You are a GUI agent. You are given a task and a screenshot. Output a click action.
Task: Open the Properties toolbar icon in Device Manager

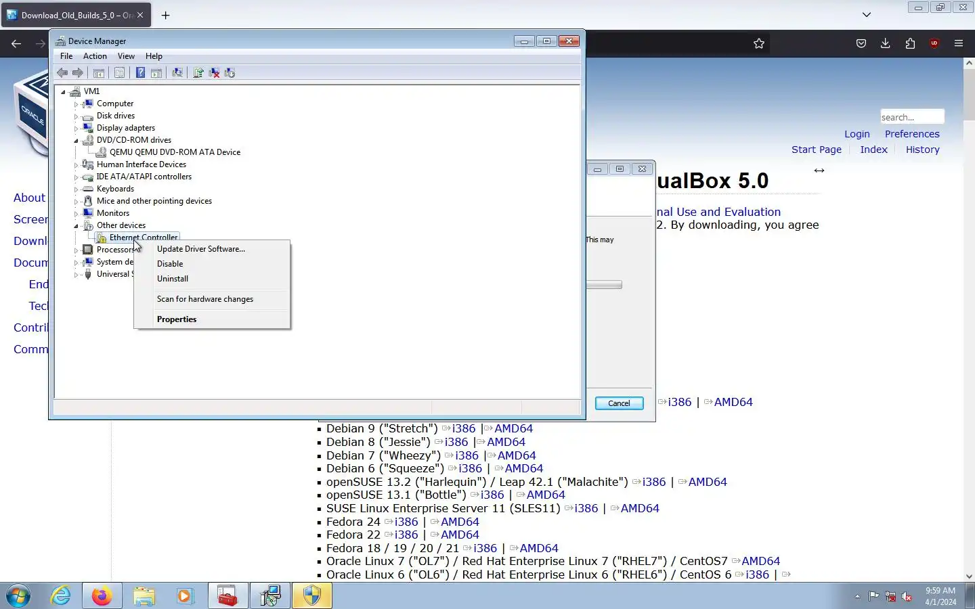(x=120, y=73)
